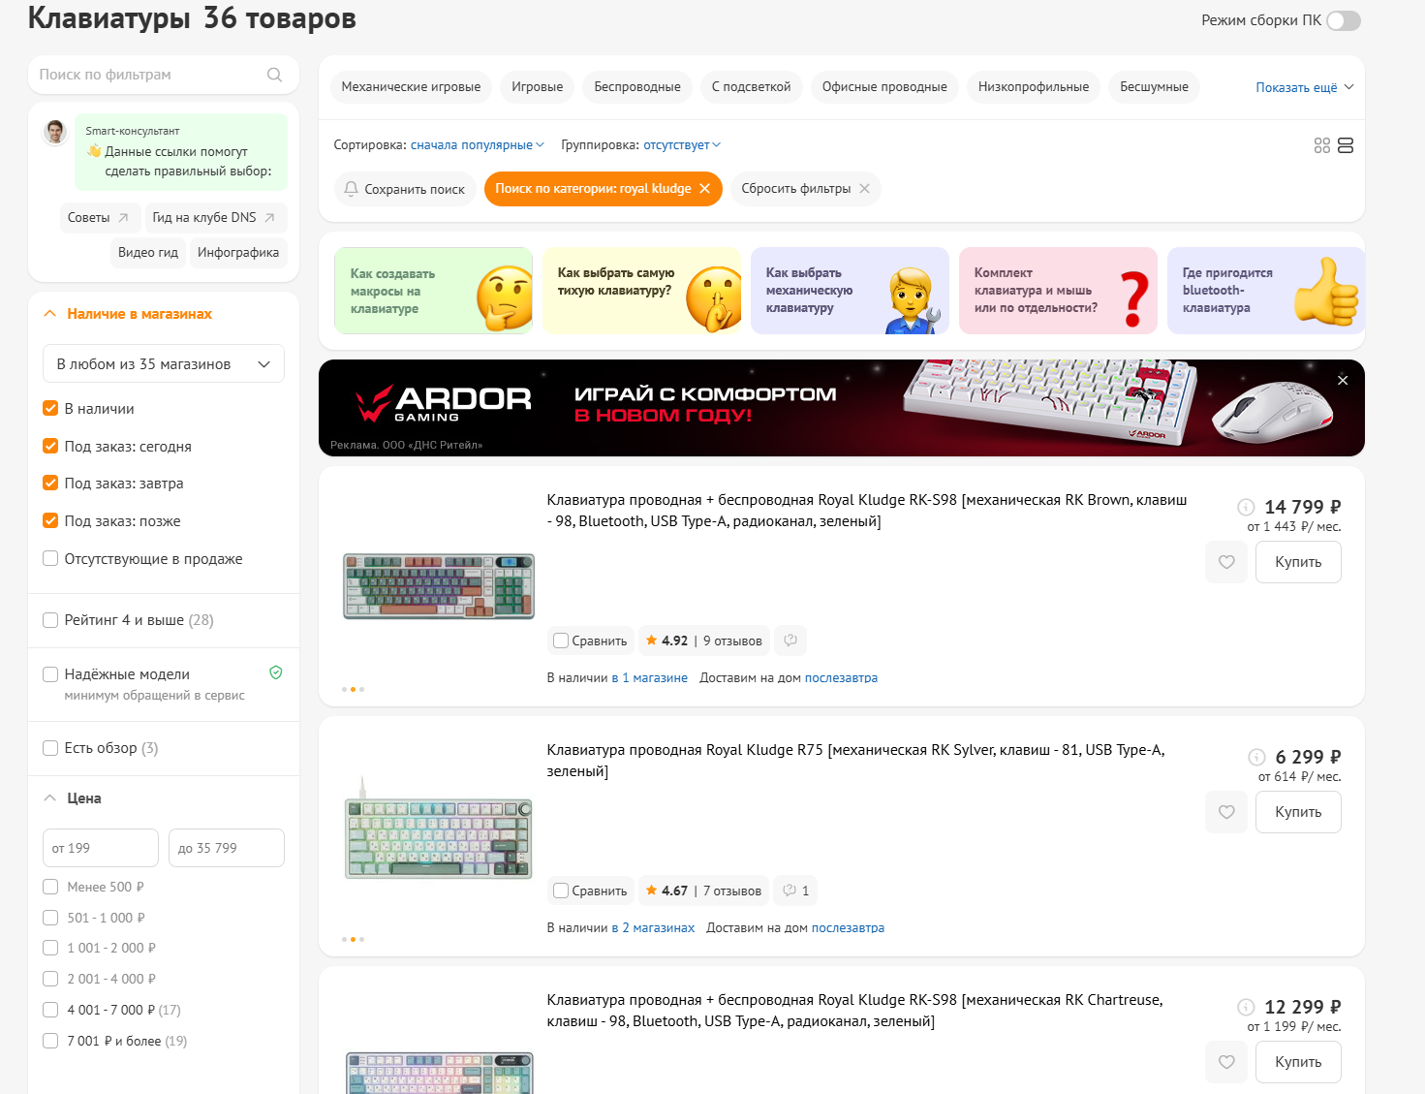1425x1094 pixels.
Task: Check Отсутствующие в продаже
Action: click(x=50, y=558)
